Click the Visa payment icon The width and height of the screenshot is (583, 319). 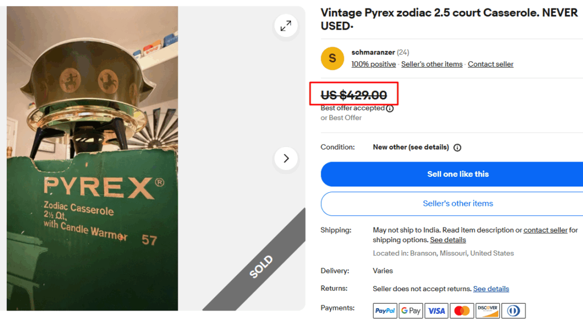[437, 310]
